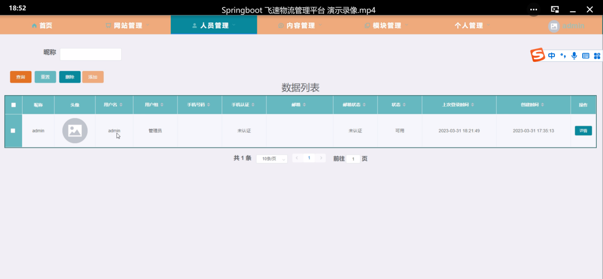Sort by 用户名 column arrows

(x=121, y=105)
